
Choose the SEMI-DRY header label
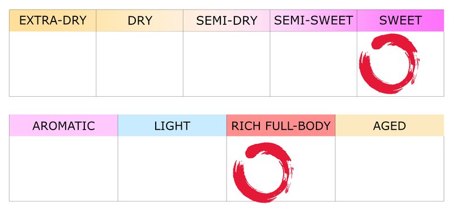tap(226, 20)
